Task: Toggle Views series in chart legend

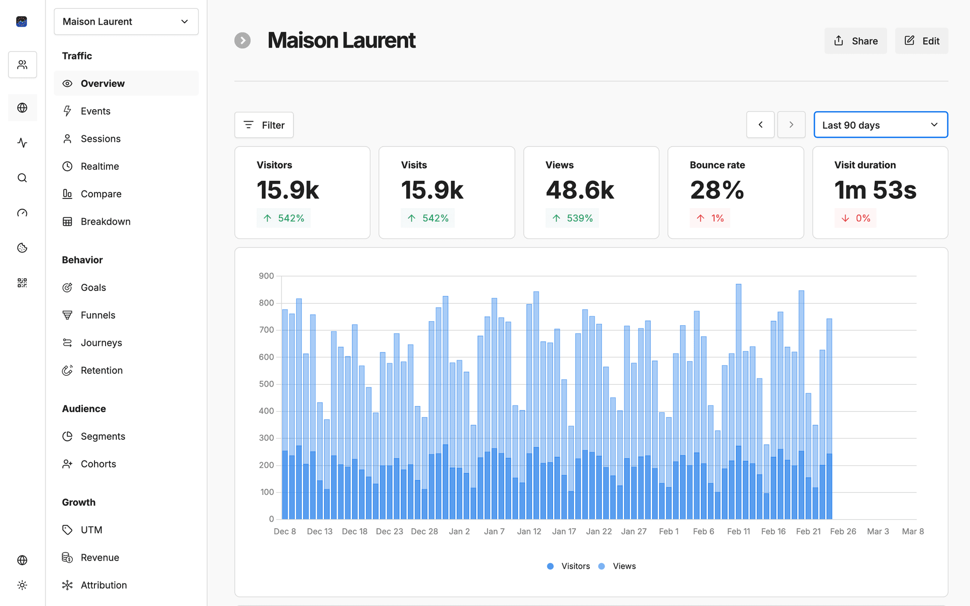Action: click(617, 566)
